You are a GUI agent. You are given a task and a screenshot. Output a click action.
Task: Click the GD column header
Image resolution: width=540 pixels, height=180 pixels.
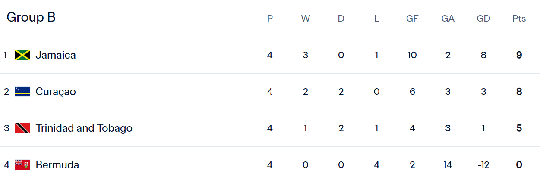coord(483,19)
